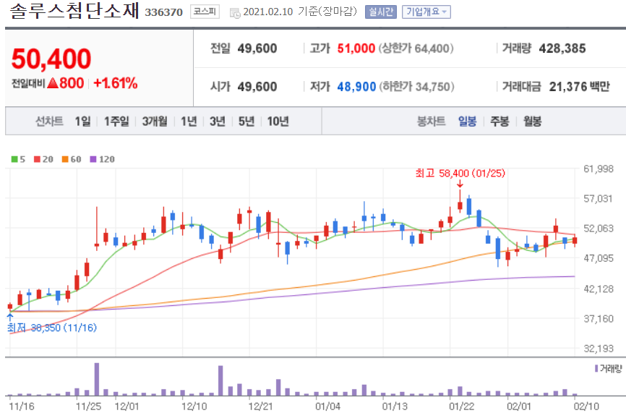This screenshot has height=413, width=626.
Task: Click the calendar icon beside 2021.02.10
Action: pos(235,13)
